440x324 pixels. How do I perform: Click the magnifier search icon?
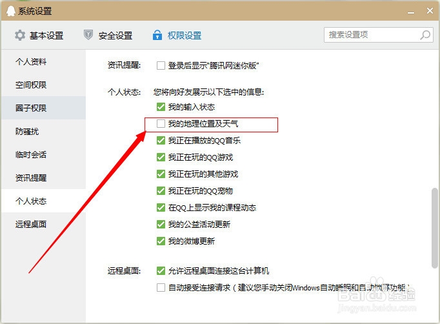pyautogui.click(x=425, y=35)
